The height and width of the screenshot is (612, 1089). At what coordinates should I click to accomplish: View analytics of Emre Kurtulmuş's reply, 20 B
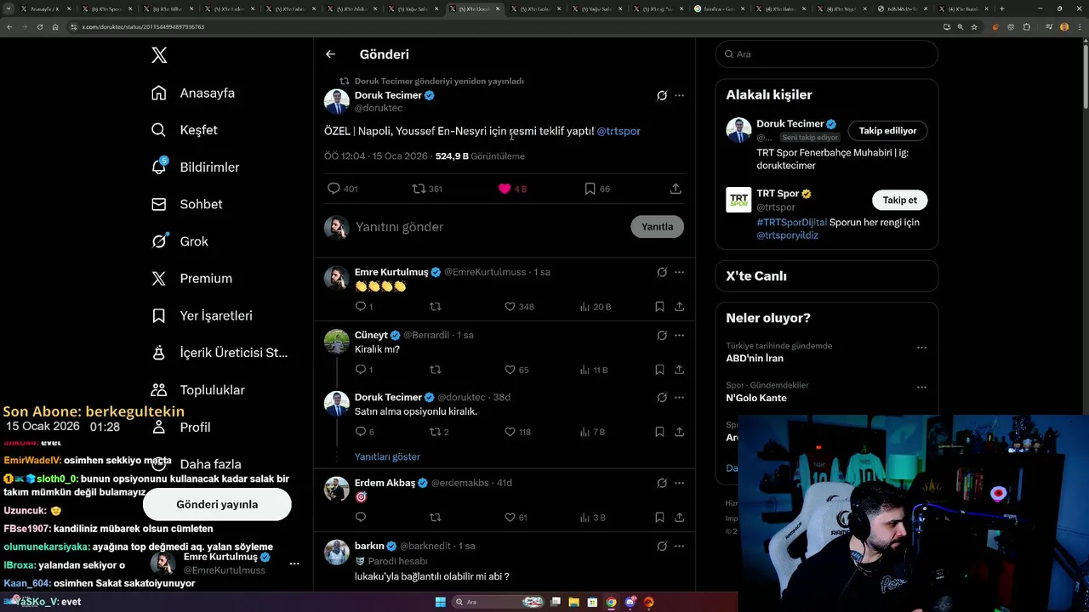595,307
